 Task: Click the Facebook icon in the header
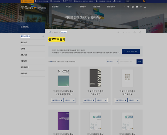125,7
